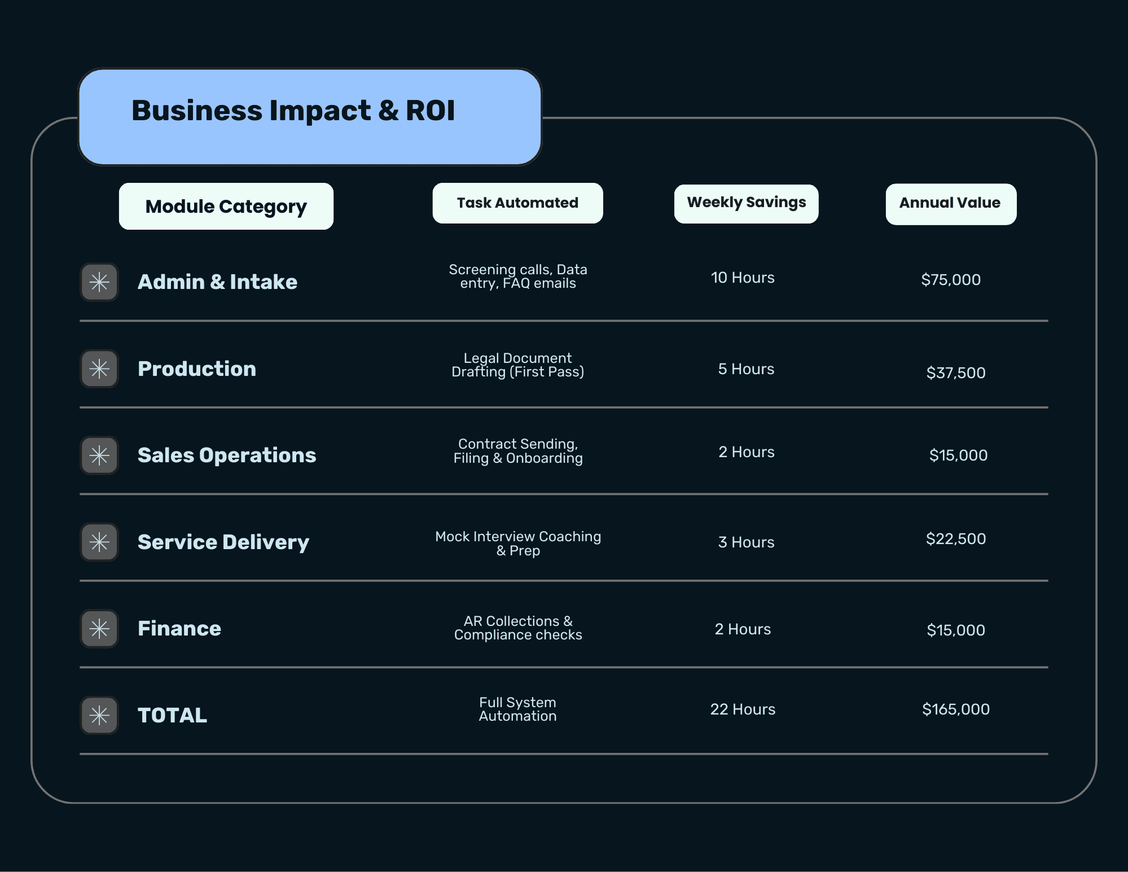This screenshot has width=1128, height=872.
Task: Select the Task Automated header label
Action: [517, 203]
